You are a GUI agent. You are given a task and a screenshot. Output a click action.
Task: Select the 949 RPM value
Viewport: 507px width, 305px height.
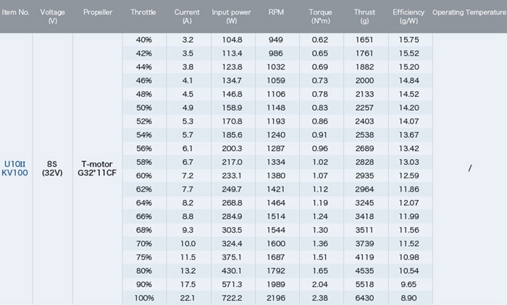276,40
